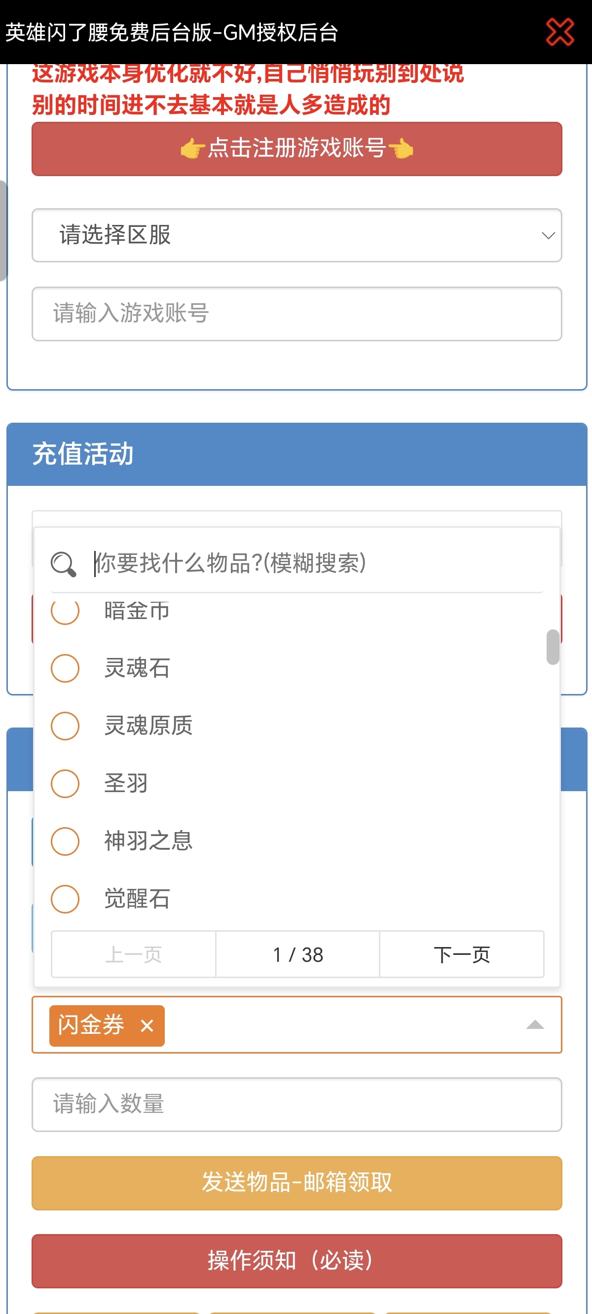Screen dimensions: 592x1314
Task: Collapse item dropdown with up arrow
Action: [x=534, y=1025]
